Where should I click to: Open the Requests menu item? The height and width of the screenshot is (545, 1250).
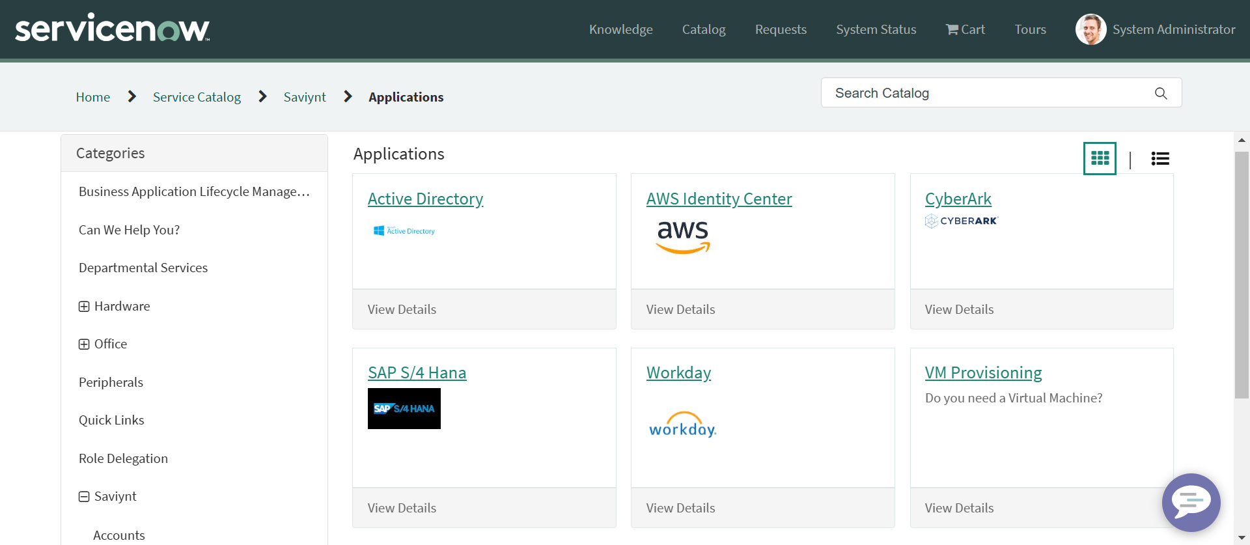[781, 29]
